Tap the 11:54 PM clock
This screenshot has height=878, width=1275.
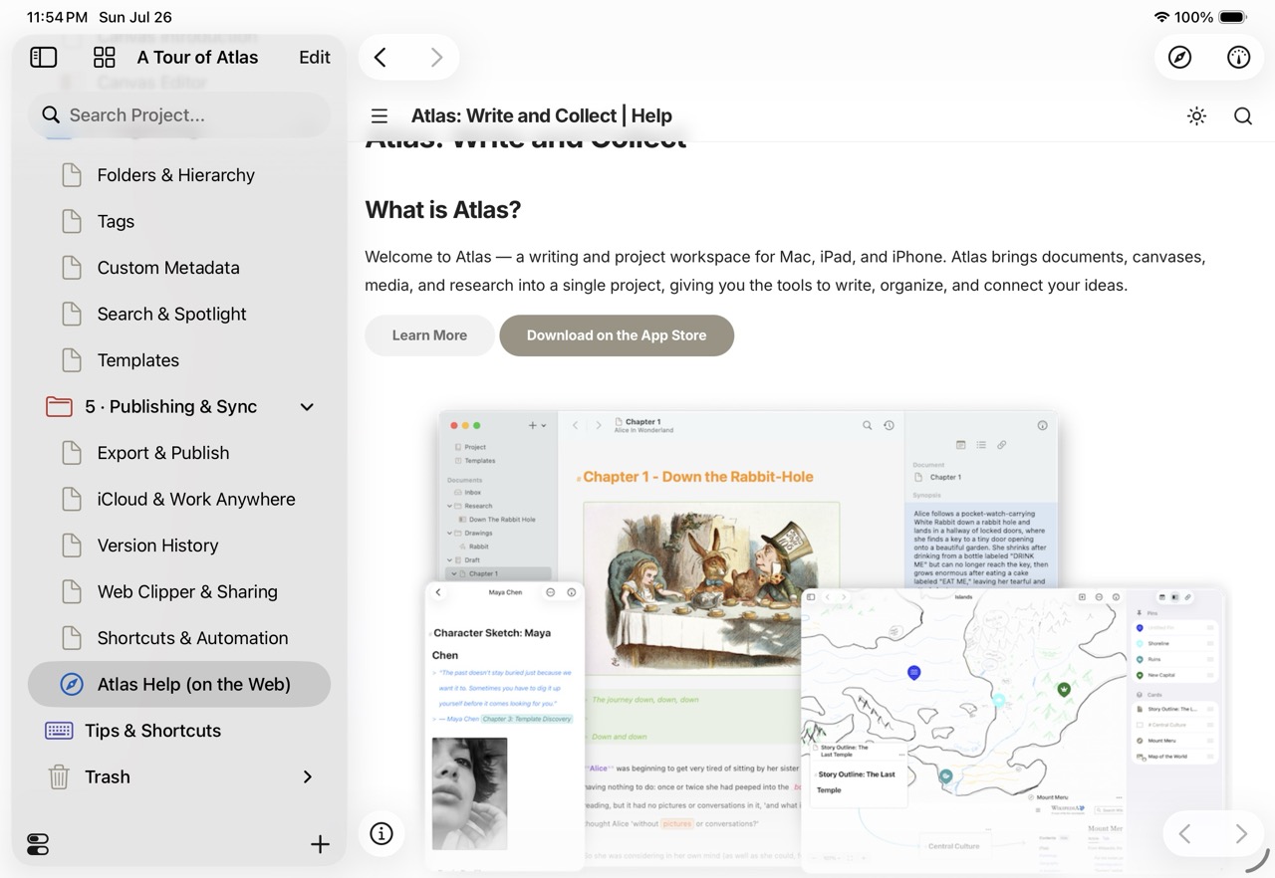click(x=58, y=17)
